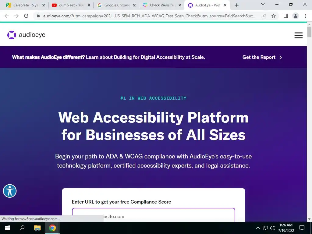Open Windows Start menu
Image resolution: width=312 pixels, height=234 pixels.
(x=7, y=228)
